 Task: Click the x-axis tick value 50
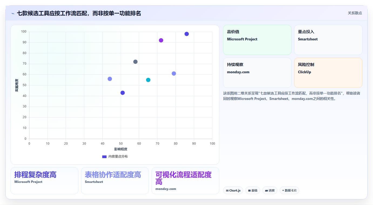tap(121, 144)
